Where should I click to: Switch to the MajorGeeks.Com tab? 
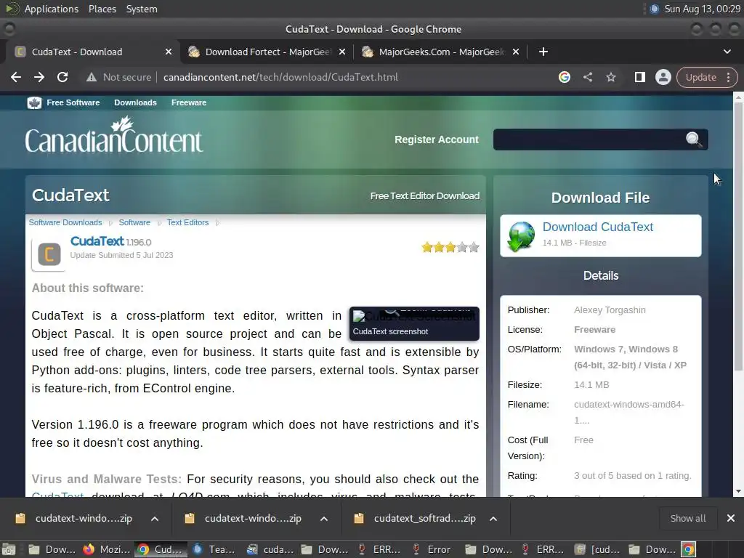tap(440, 52)
